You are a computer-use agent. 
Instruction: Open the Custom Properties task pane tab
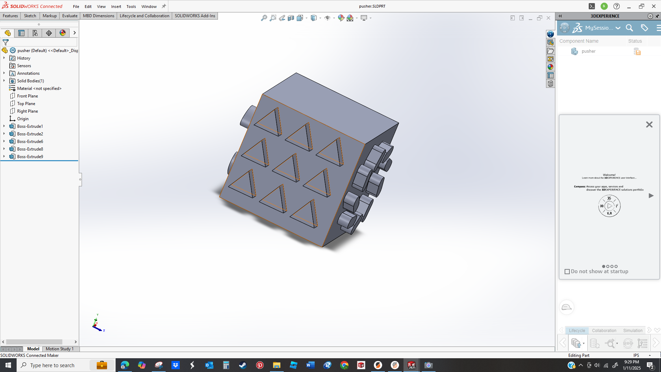click(x=550, y=75)
